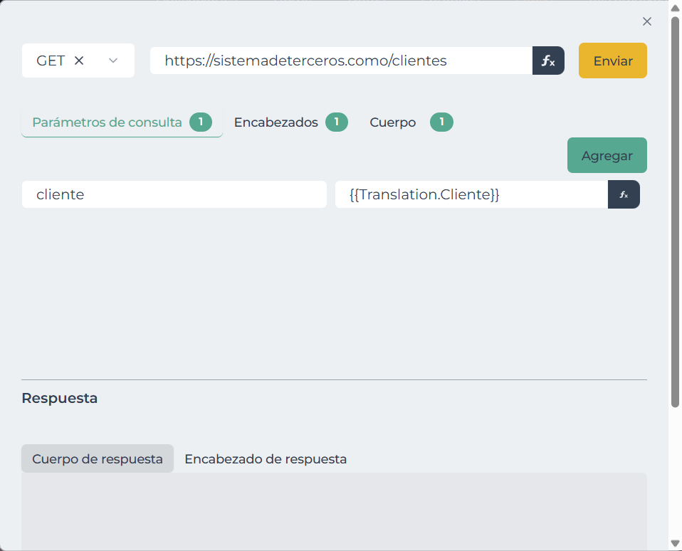This screenshot has width=682, height=551.
Task: Focus the request URL field
Action: [341, 61]
